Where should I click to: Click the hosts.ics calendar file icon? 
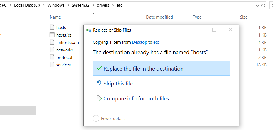click(x=52, y=35)
